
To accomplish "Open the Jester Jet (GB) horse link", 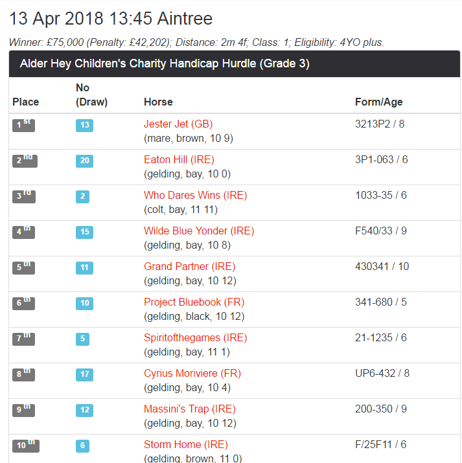I will (x=178, y=124).
